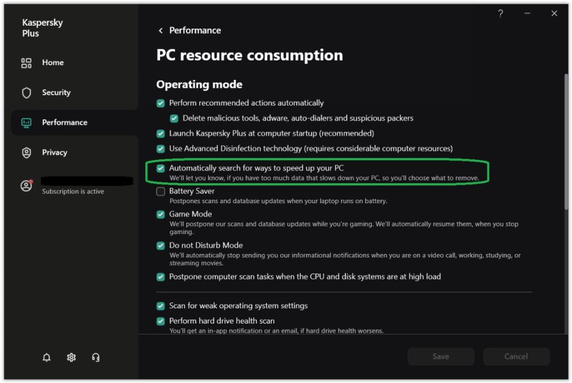Click the Privacy shield icon
Viewport: 572px width, 383px height.
pos(26,152)
